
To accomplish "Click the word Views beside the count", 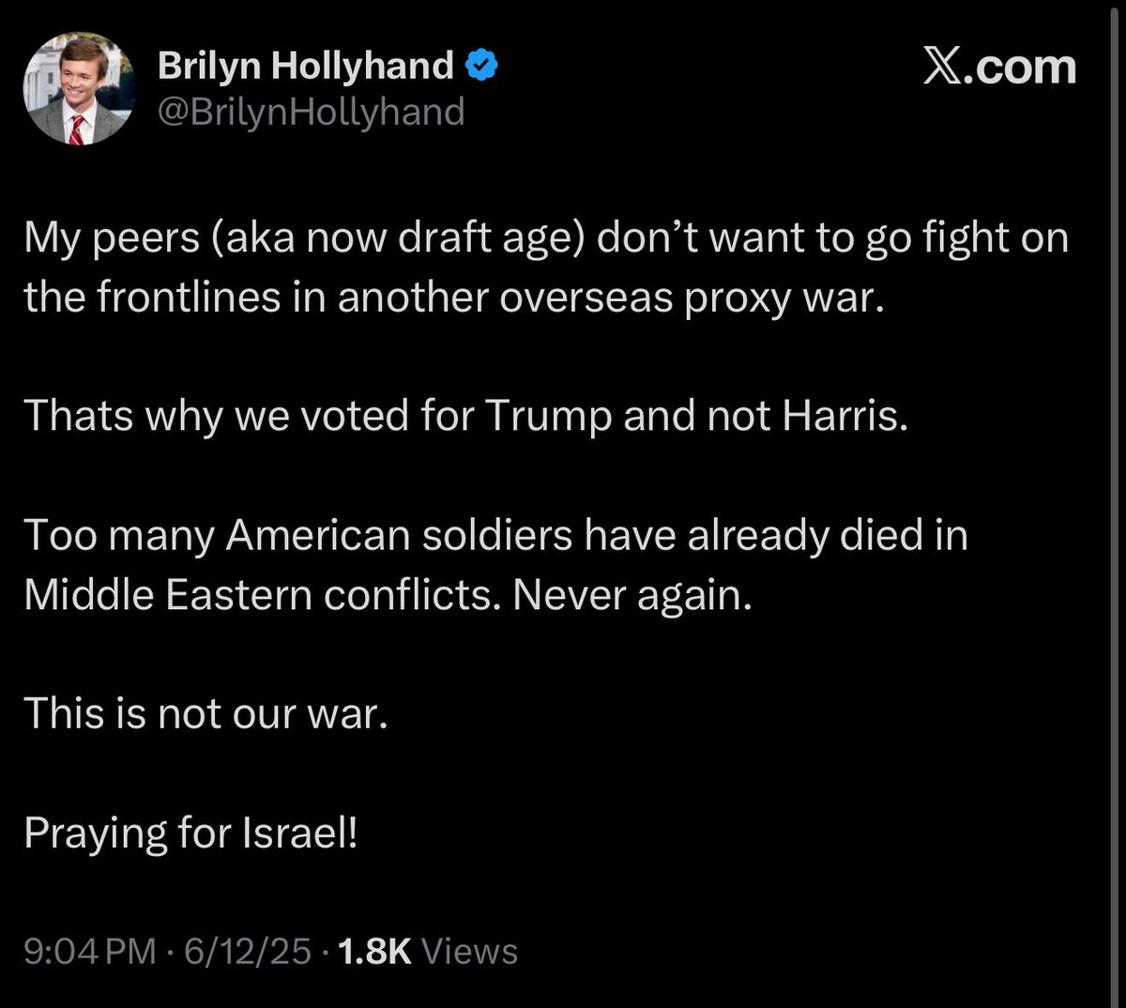I will [x=470, y=951].
